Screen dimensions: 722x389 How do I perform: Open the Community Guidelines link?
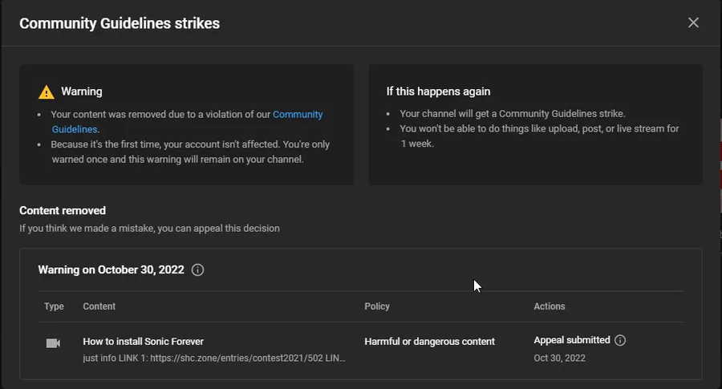point(298,115)
